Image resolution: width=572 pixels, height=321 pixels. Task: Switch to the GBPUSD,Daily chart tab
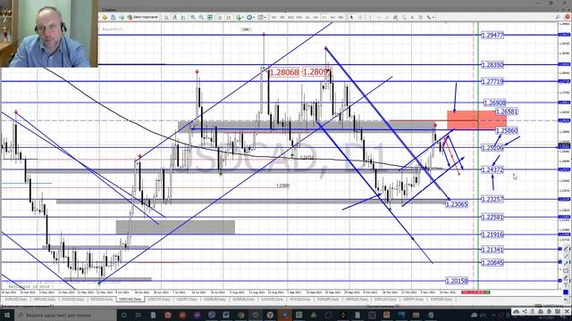[x=45, y=300]
